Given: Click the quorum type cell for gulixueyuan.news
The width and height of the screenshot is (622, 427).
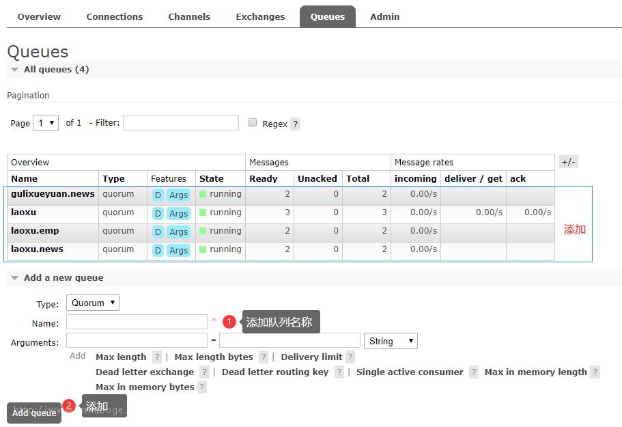Looking at the screenshot, I should (x=118, y=194).
